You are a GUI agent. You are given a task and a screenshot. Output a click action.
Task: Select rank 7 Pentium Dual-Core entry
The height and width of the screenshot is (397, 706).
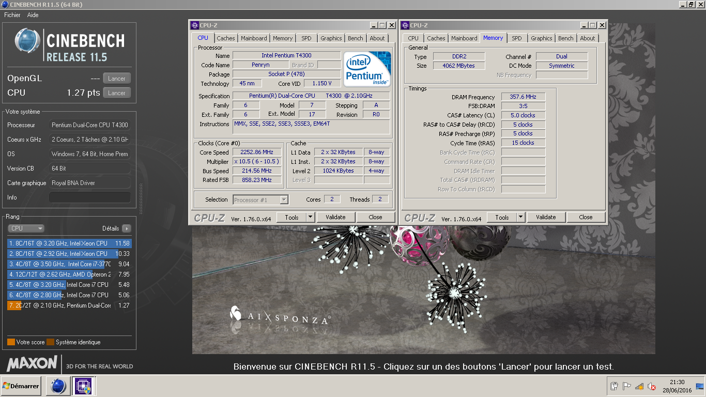coord(69,306)
